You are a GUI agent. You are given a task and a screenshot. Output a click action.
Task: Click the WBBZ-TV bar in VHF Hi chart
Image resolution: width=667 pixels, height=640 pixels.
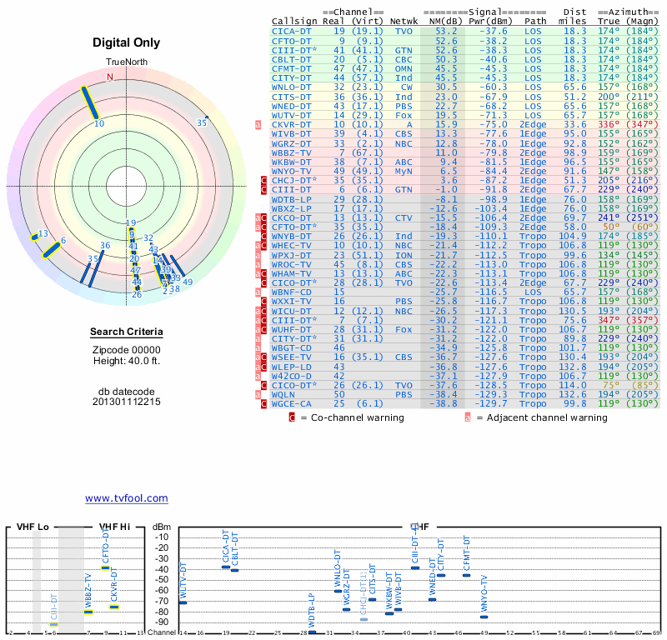click(x=88, y=612)
